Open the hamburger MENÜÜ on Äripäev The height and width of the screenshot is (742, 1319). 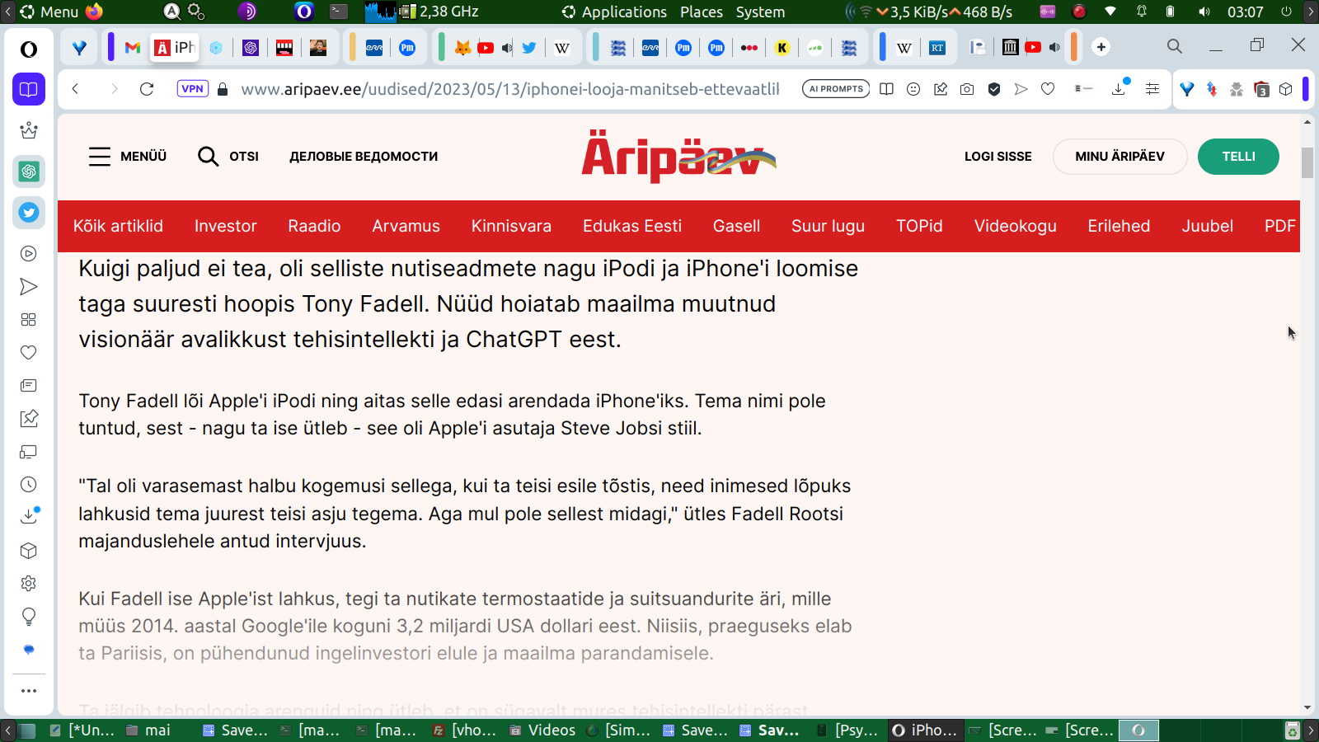click(x=128, y=157)
